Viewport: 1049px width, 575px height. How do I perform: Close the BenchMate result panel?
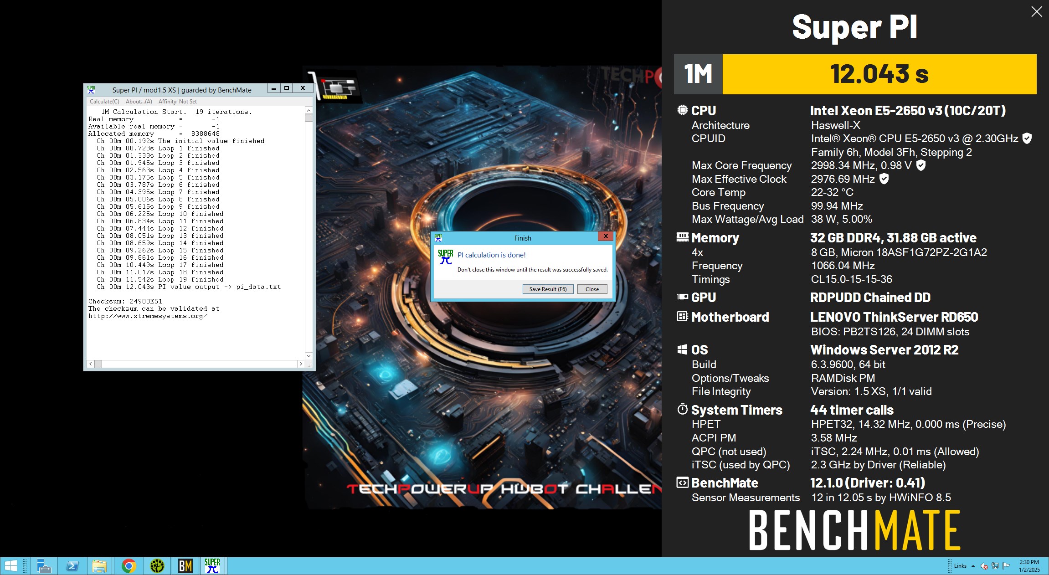(x=1036, y=12)
